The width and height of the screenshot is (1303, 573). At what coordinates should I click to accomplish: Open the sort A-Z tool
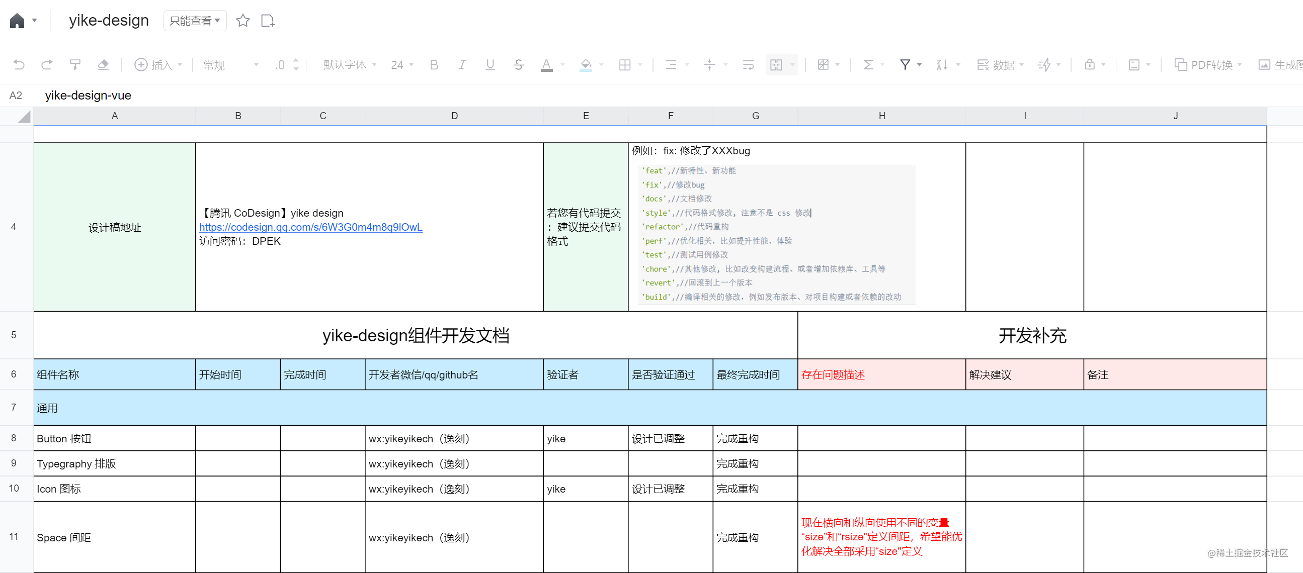tap(942, 65)
